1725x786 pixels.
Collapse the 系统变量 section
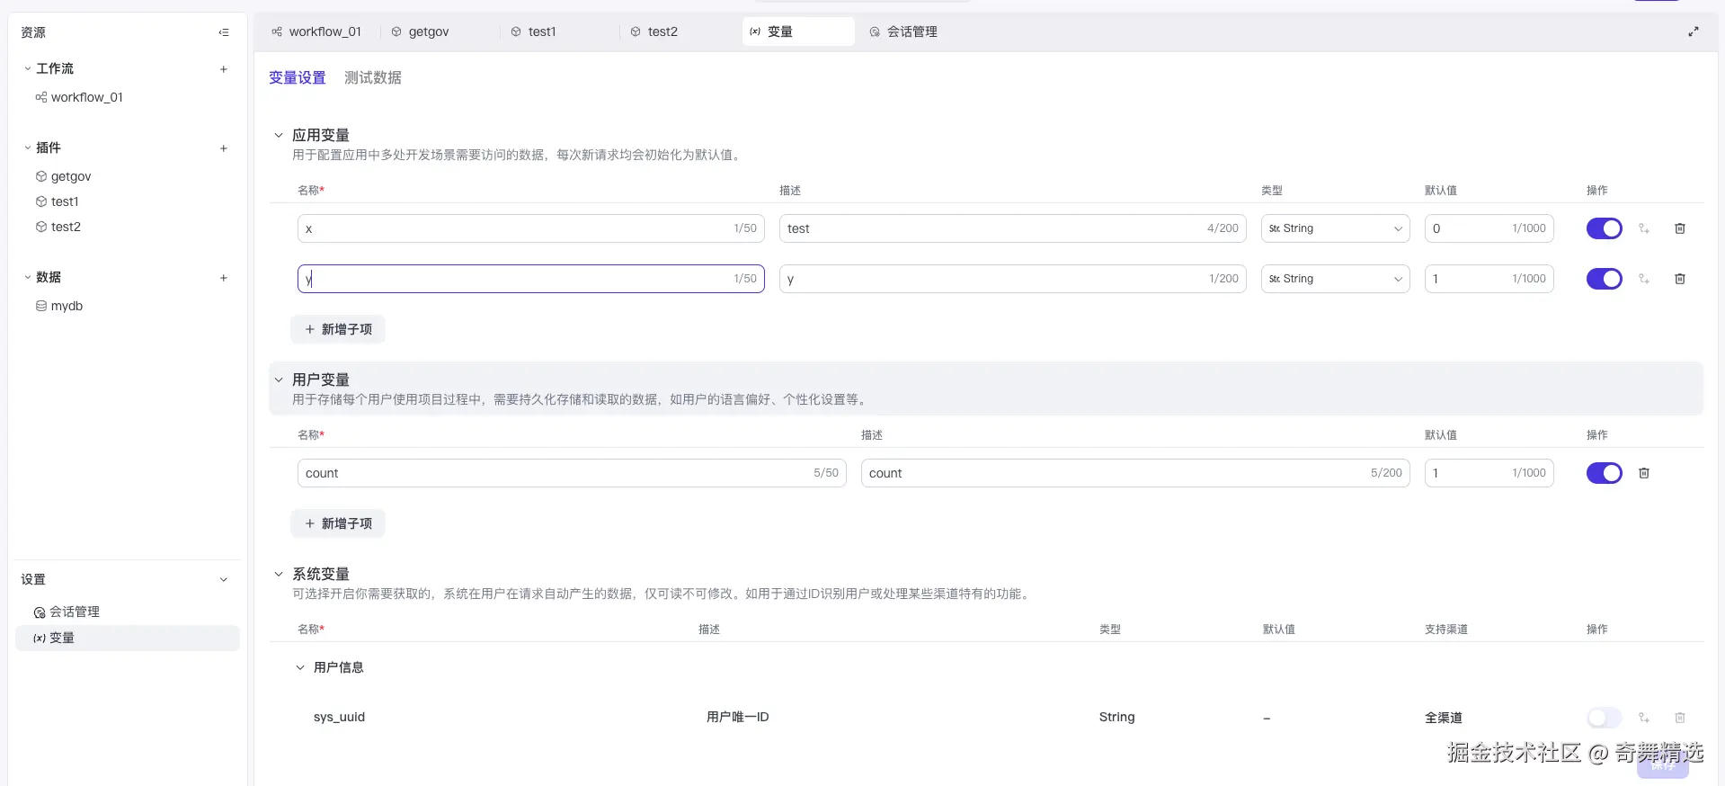point(279,574)
